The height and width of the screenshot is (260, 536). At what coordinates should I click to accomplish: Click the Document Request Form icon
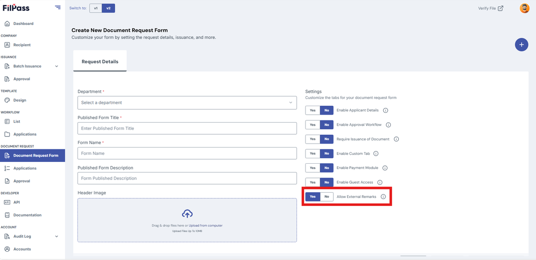click(x=7, y=156)
